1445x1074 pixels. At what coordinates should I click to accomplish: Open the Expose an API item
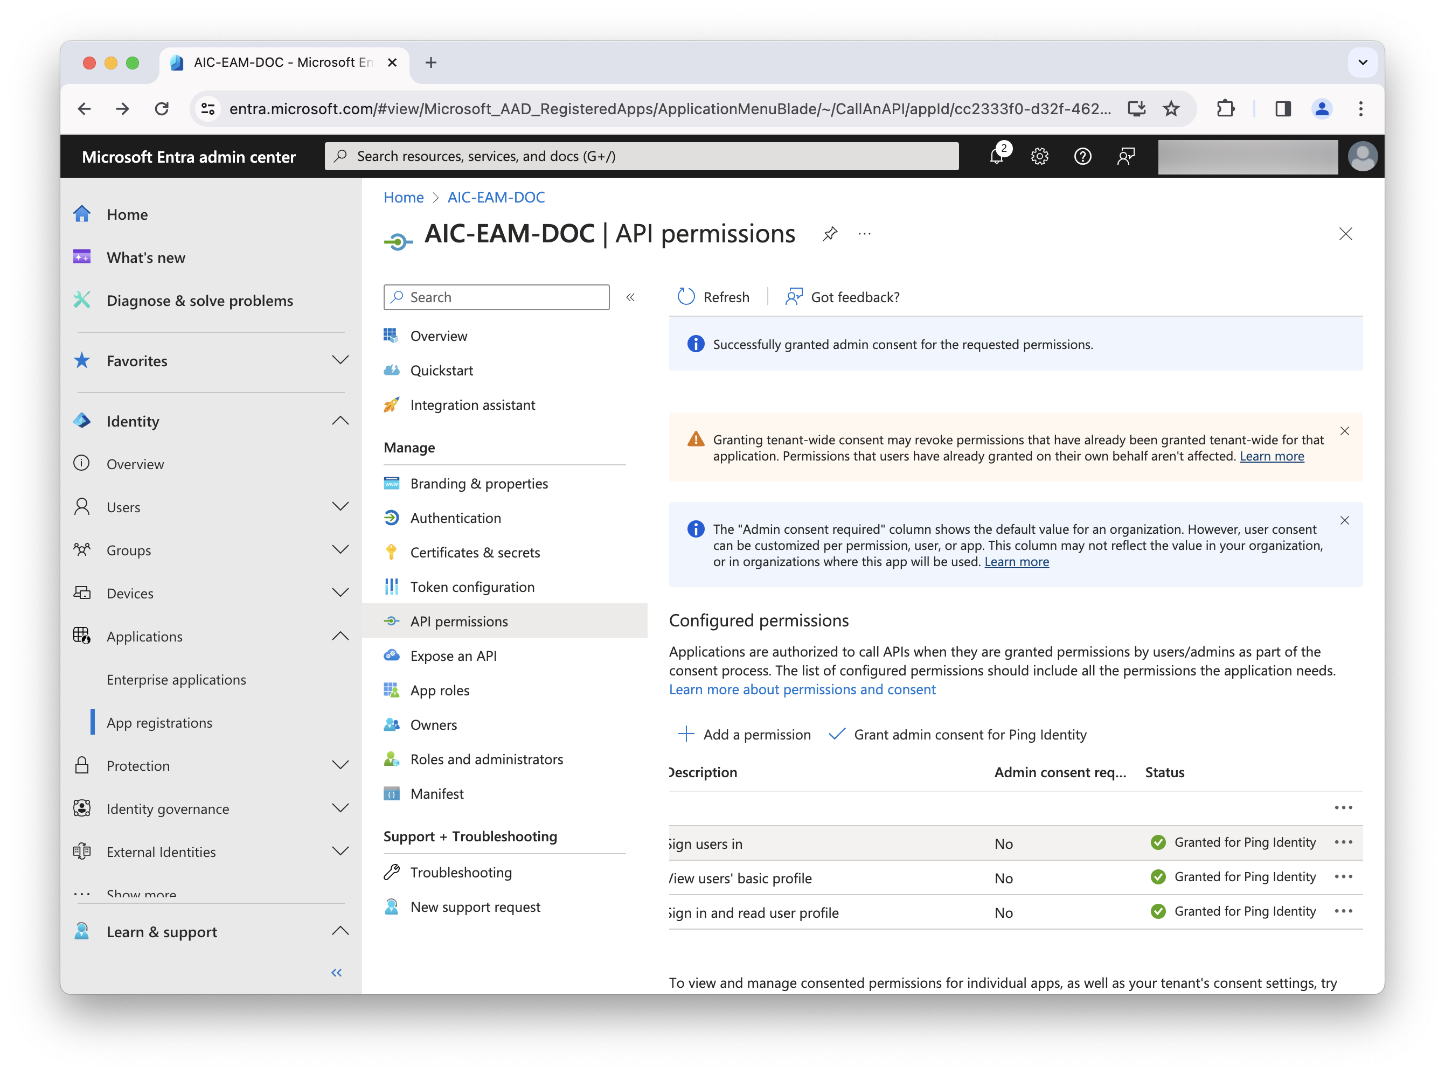(453, 655)
